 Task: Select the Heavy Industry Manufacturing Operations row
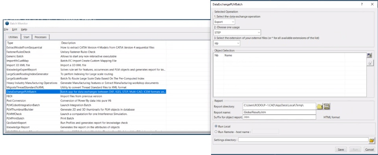click(x=86, y=83)
